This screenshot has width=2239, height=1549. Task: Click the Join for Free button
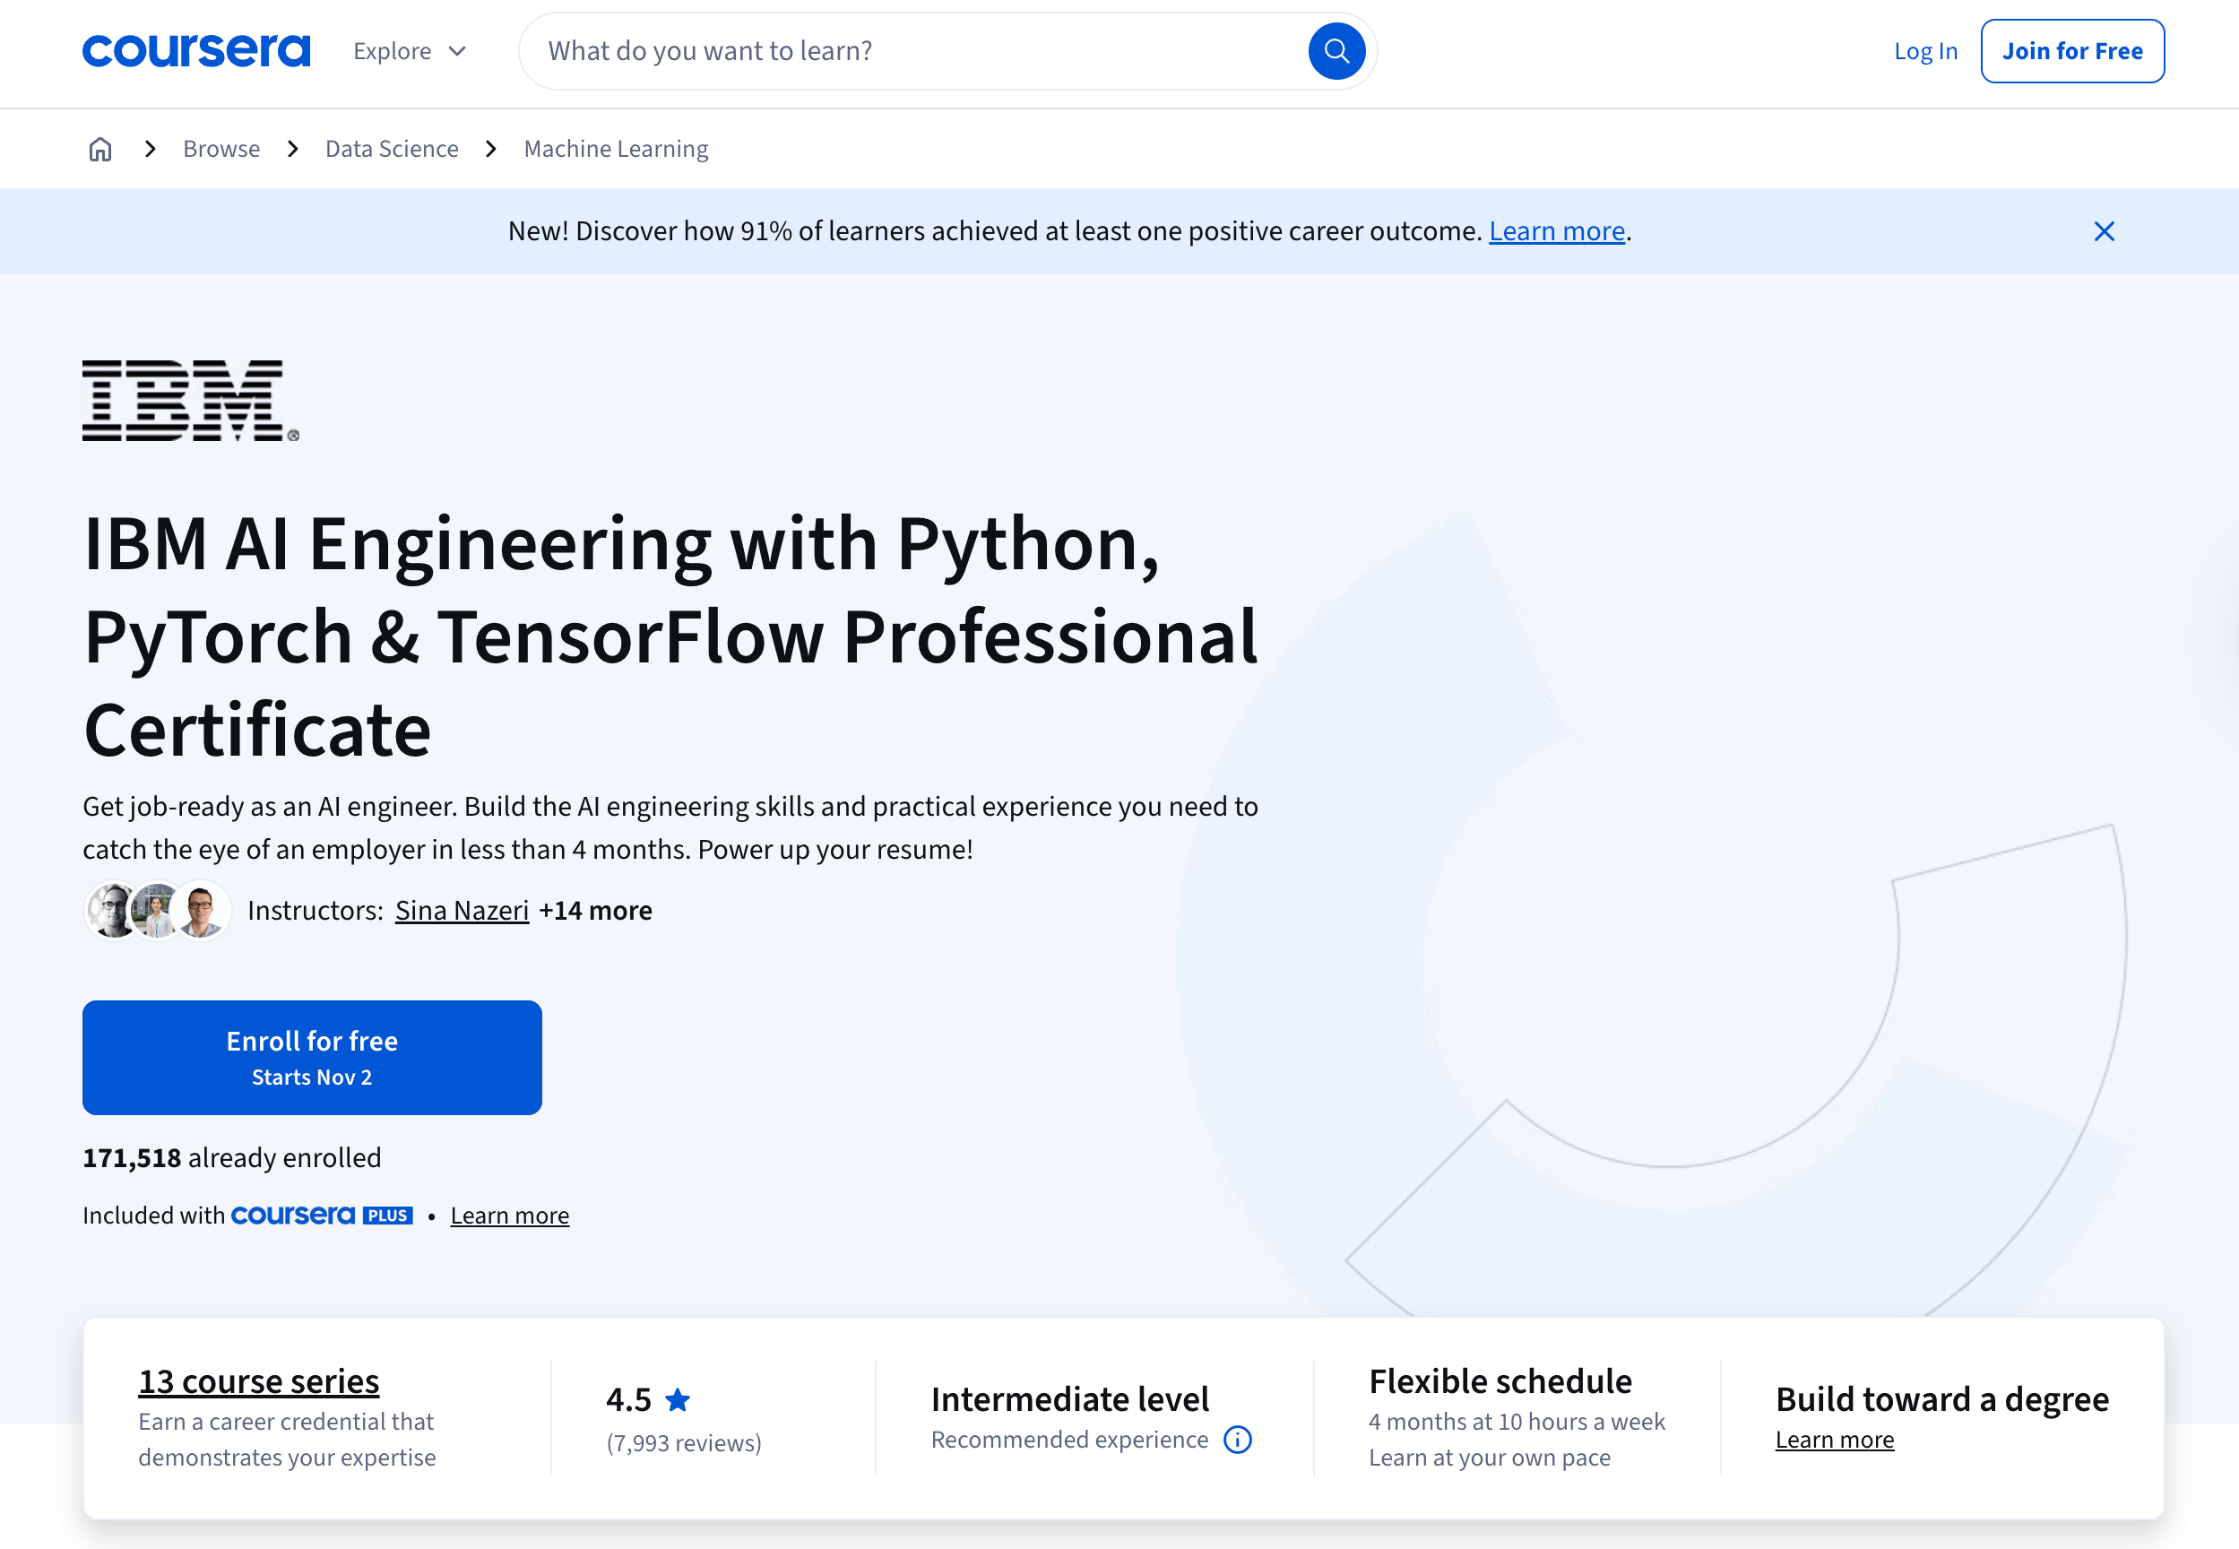(2072, 50)
